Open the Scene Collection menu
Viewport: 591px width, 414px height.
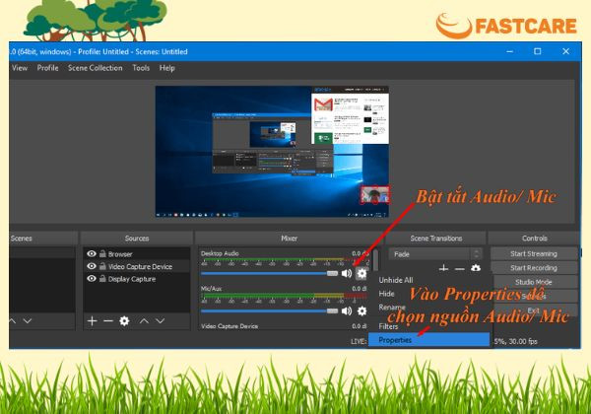(x=95, y=68)
